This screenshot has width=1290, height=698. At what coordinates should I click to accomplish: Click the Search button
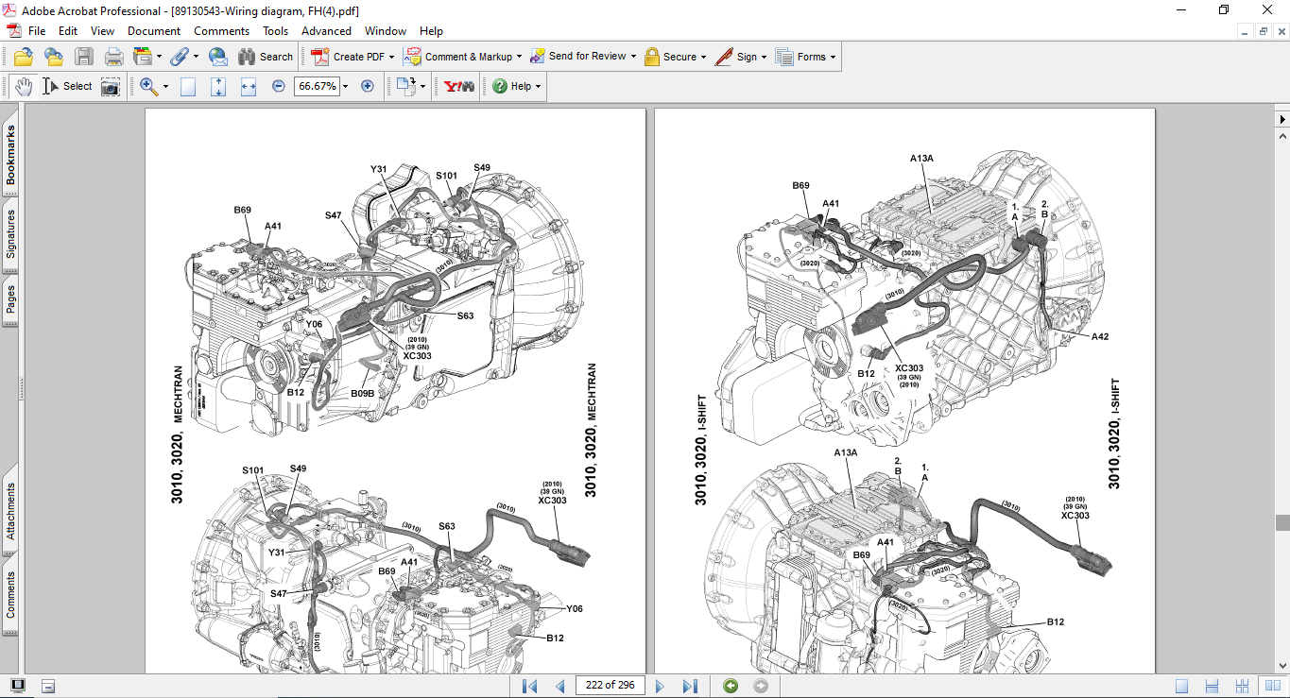pyautogui.click(x=266, y=57)
